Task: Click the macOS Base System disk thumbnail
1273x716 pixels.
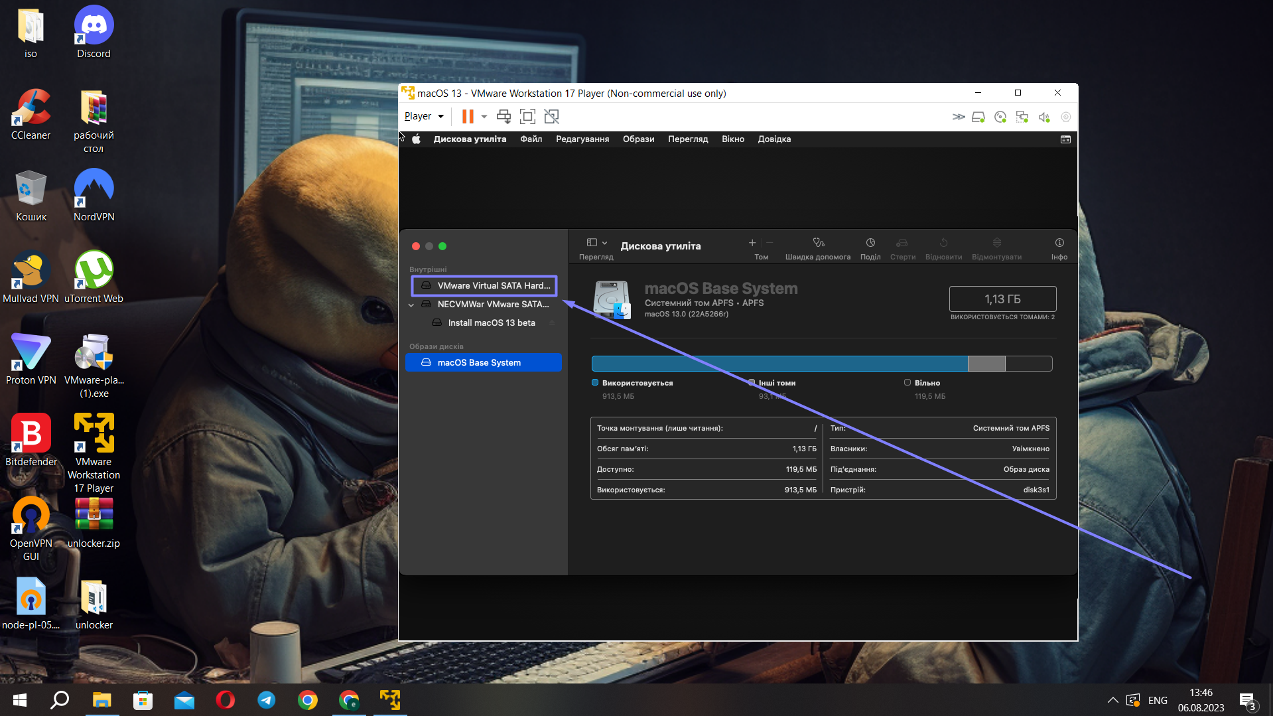Action: (x=612, y=299)
